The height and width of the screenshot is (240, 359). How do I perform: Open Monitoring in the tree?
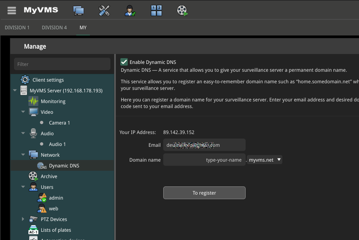click(x=53, y=101)
